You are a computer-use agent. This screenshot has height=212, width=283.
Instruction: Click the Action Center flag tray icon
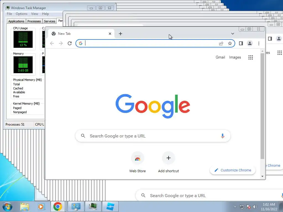click(x=248, y=207)
